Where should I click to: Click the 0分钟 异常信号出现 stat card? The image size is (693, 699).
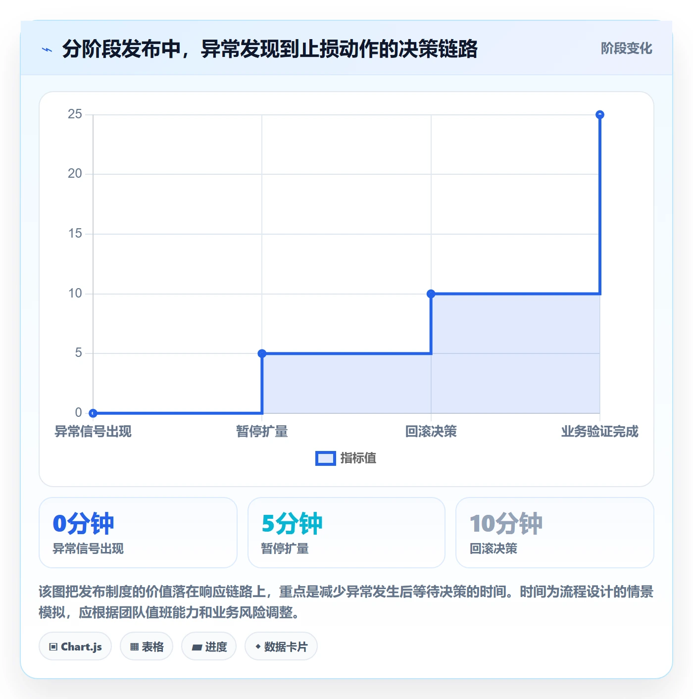tap(138, 533)
